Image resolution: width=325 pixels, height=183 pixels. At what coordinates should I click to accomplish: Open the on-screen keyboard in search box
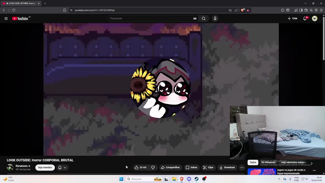(195, 19)
